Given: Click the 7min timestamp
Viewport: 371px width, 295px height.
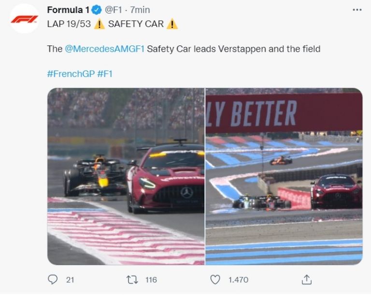Looking at the screenshot, I should (x=140, y=10).
